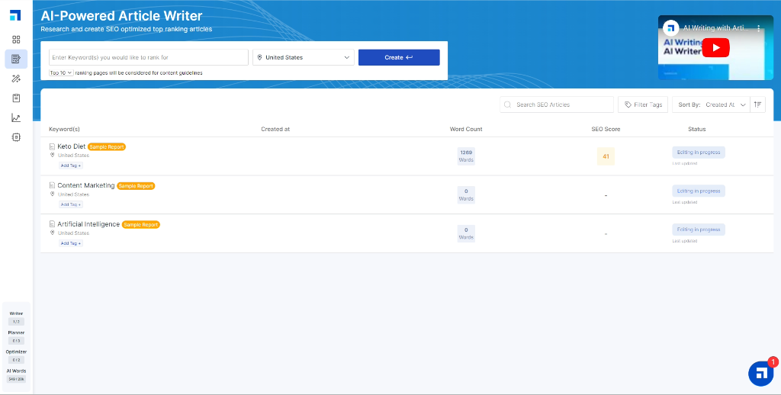This screenshot has height=395, width=781.
Task: Click Artificial Intelligence's 0 Words badge
Action: 466,233
